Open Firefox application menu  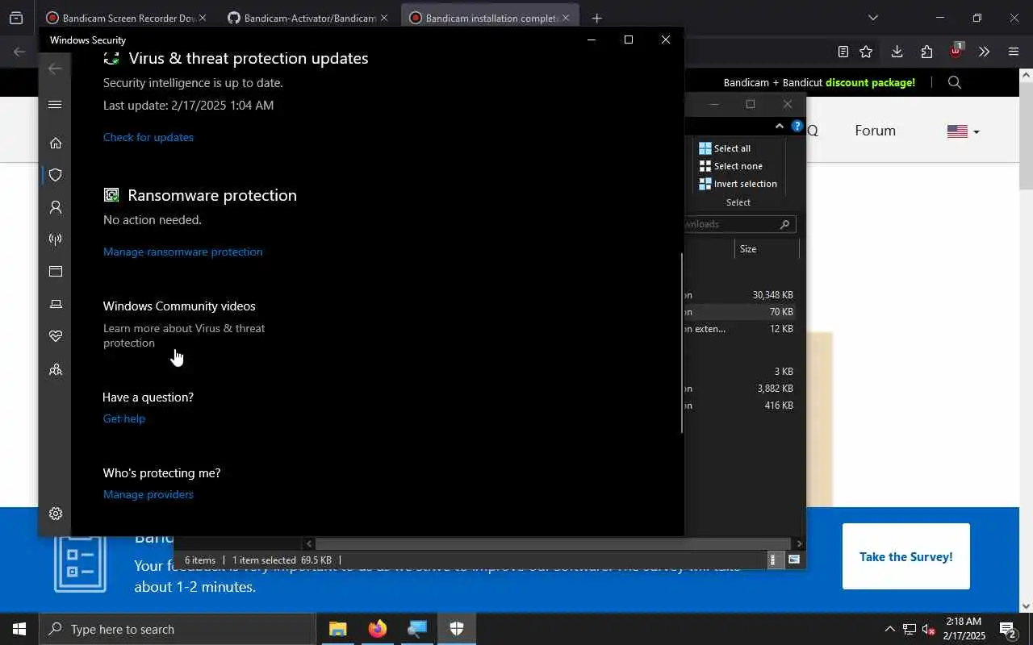(x=1014, y=52)
